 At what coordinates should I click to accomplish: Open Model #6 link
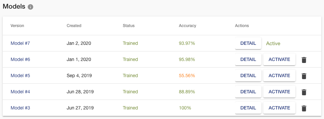(20, 59)
